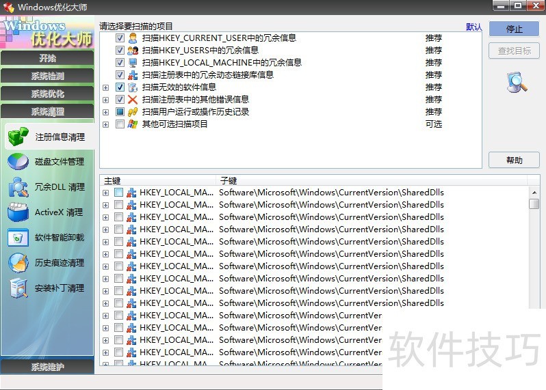The image size is (546, 390).
Task: Expand the second HKEY_LOCAL_MA result row
Action: pyautogui.click(x=106, y=206)
